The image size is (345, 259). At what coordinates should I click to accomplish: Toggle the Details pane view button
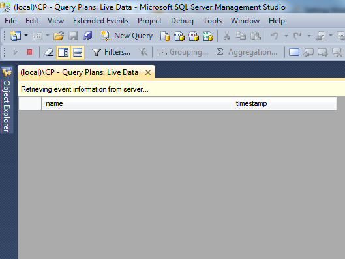point(63,52)
